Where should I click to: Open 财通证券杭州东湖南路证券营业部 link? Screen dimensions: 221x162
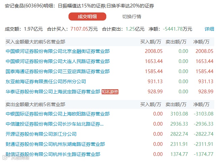click(55, 144)
